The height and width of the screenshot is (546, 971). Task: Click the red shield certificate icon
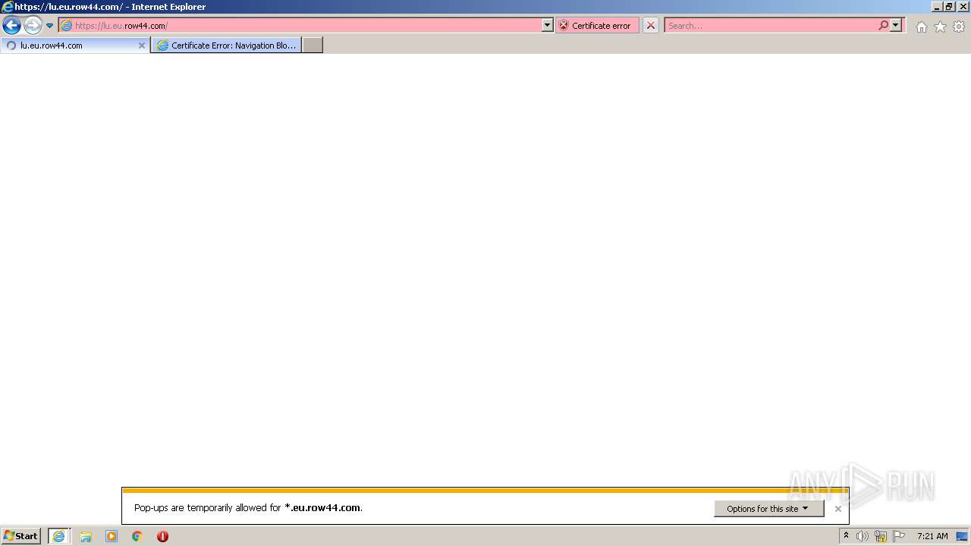[x=564, y=26]
